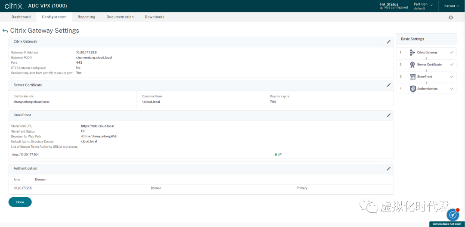The image size is (465, 227).
Task: Select step 2 Server Certificate in Basic Settings
Action: click(426, 65)
